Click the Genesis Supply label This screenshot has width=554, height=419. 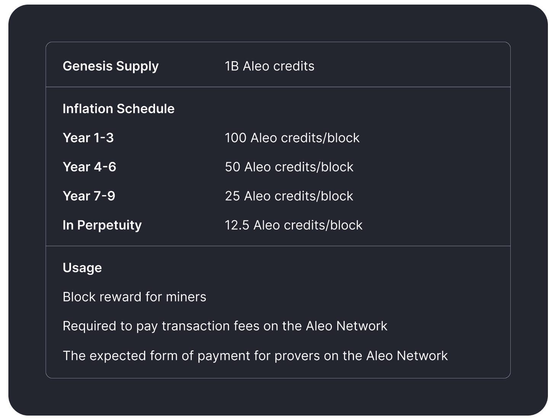tap(110, 66)
